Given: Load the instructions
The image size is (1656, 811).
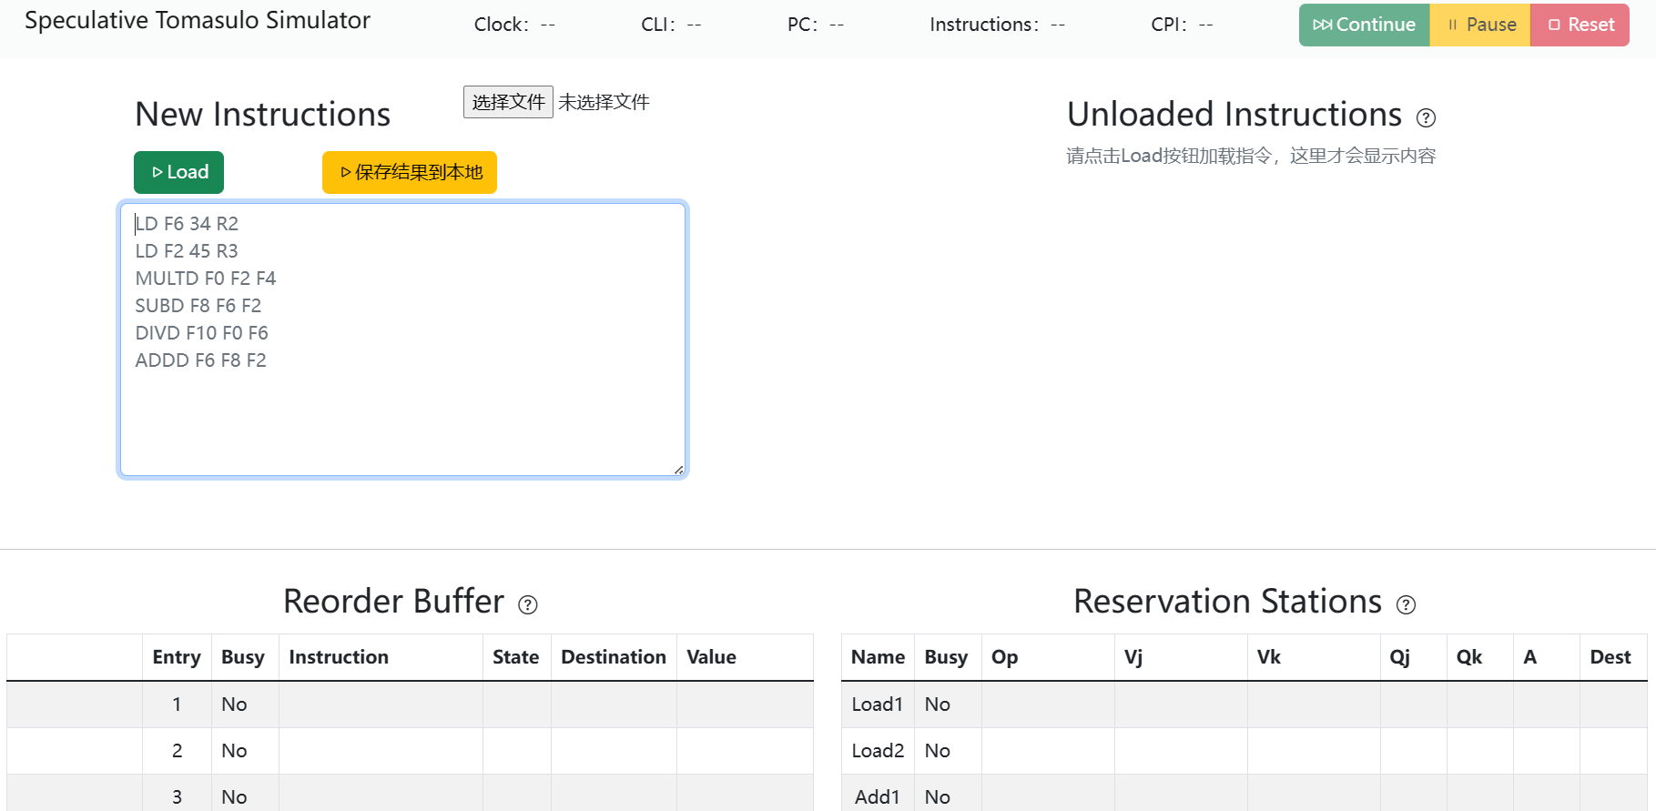Looking at the screenshot, I should [x=178, y=172].
